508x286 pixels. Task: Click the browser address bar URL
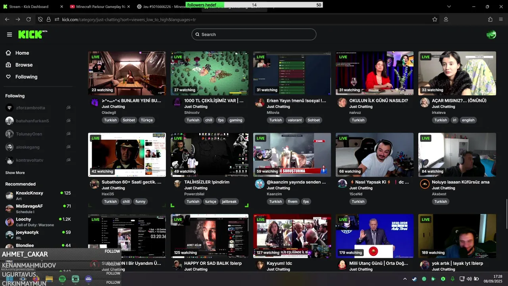(129, 19)
